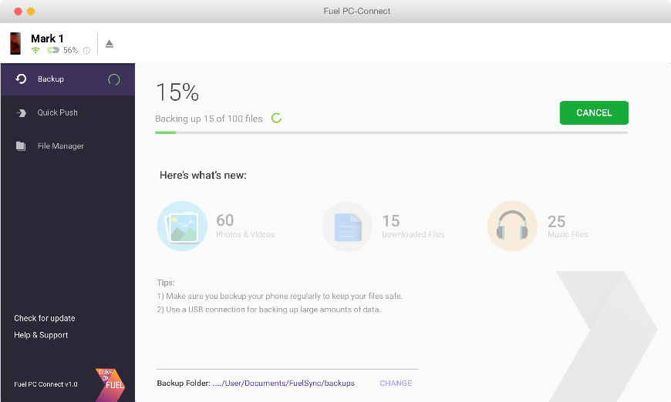Click the backup progress bar

tap(391, 133)
